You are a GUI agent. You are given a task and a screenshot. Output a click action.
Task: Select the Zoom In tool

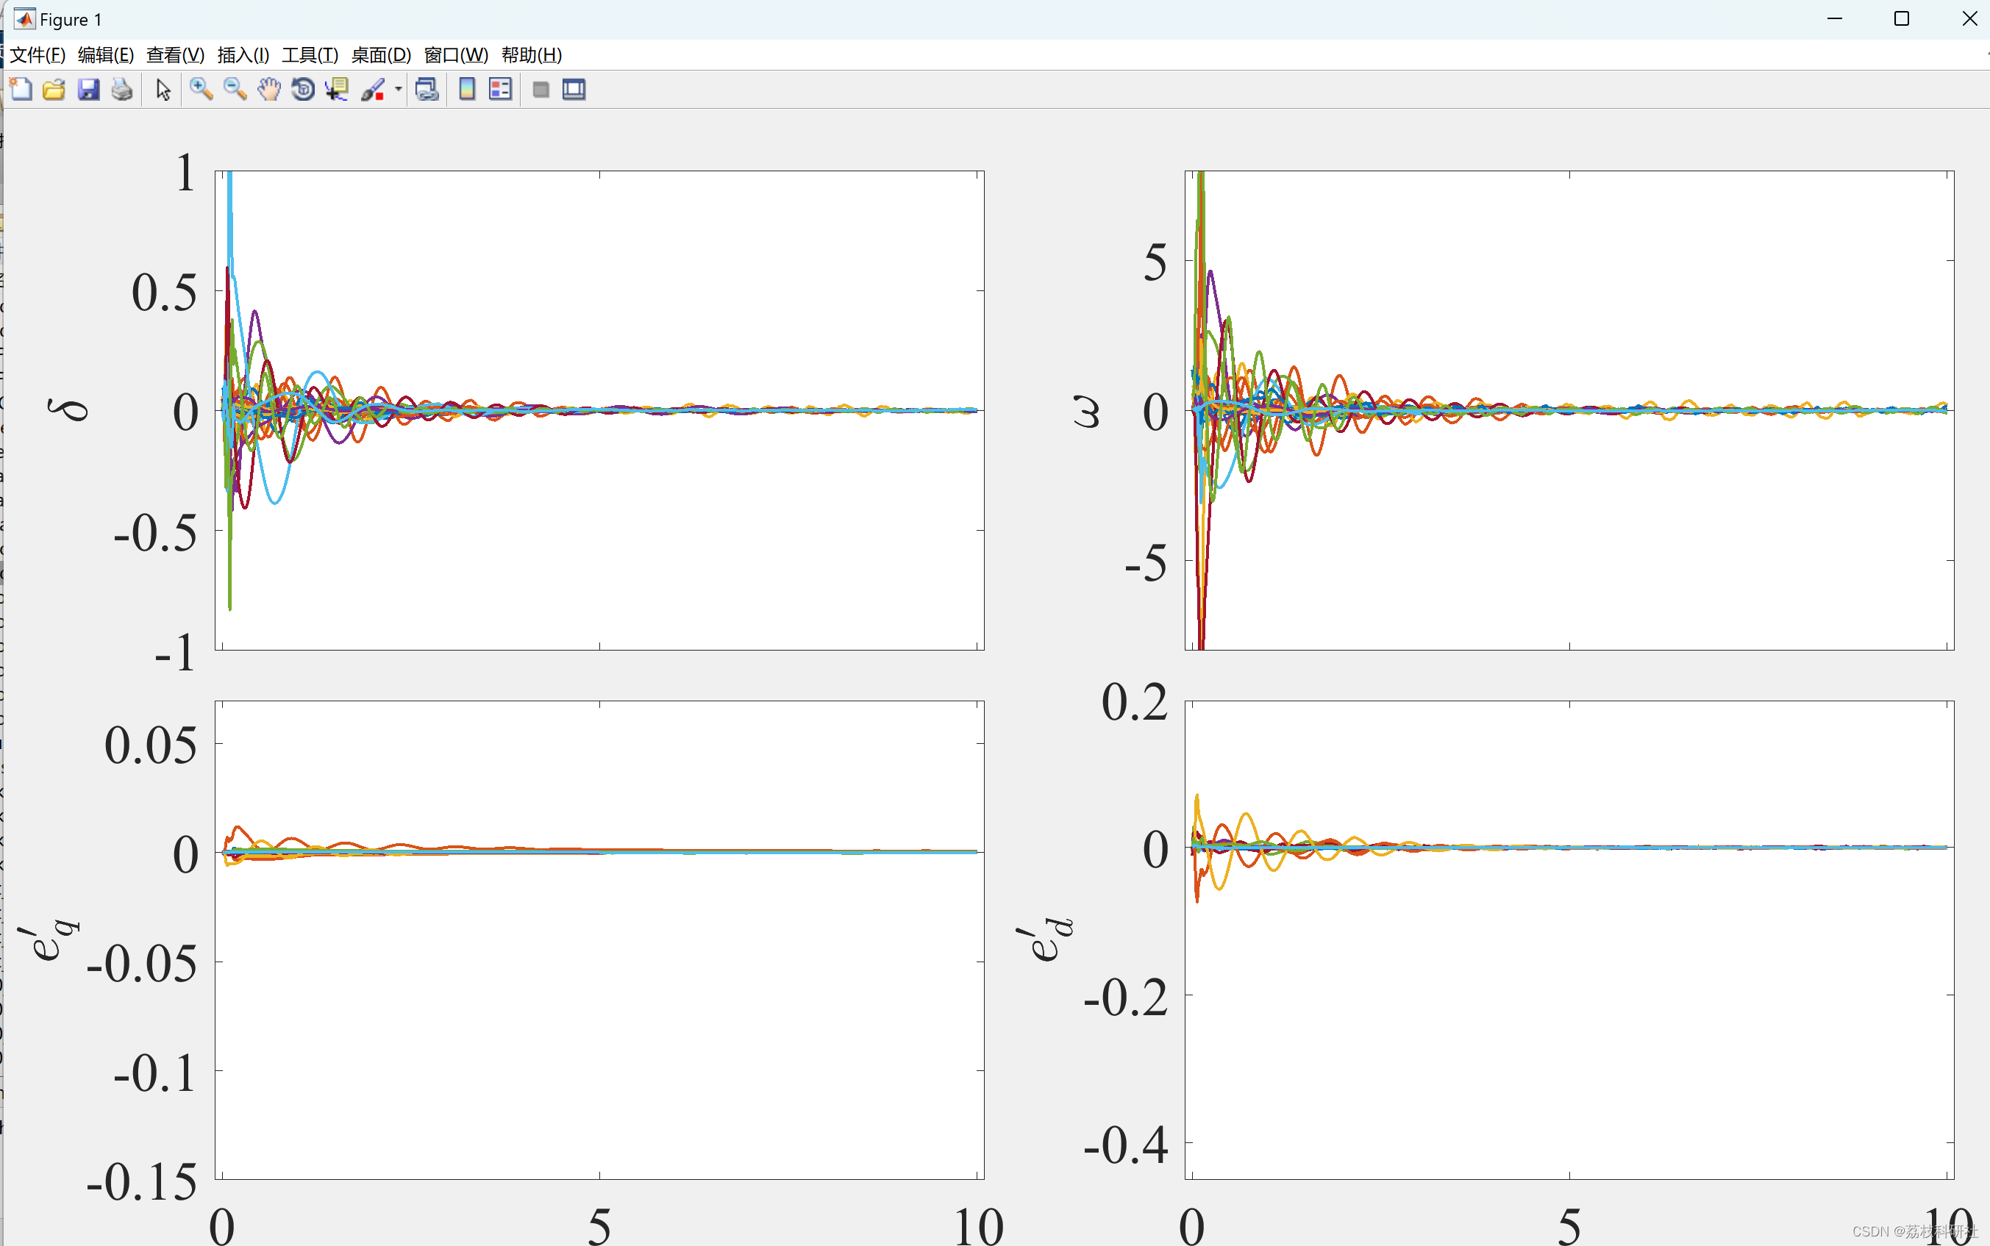point(202,89)
